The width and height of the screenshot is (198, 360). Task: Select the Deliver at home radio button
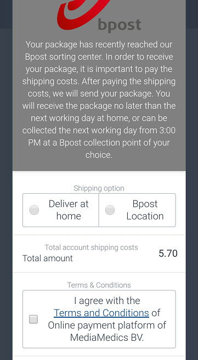tap(34, 210)
